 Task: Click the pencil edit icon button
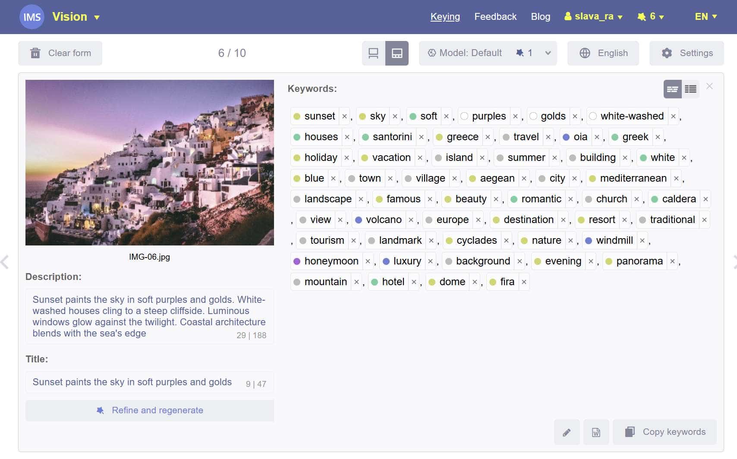(x=567, y=432)
